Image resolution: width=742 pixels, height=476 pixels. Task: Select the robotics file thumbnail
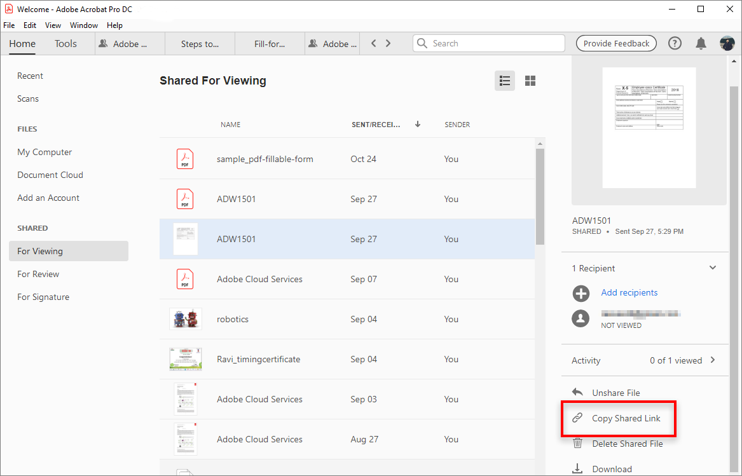point(185,319)
